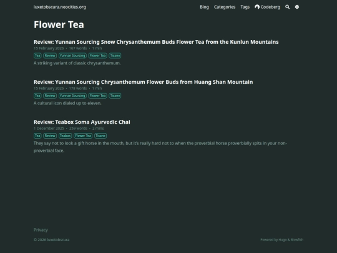Screen dimensions: 337x253
Task: Open the Privacy link in the footer
Action: (41, 230)
